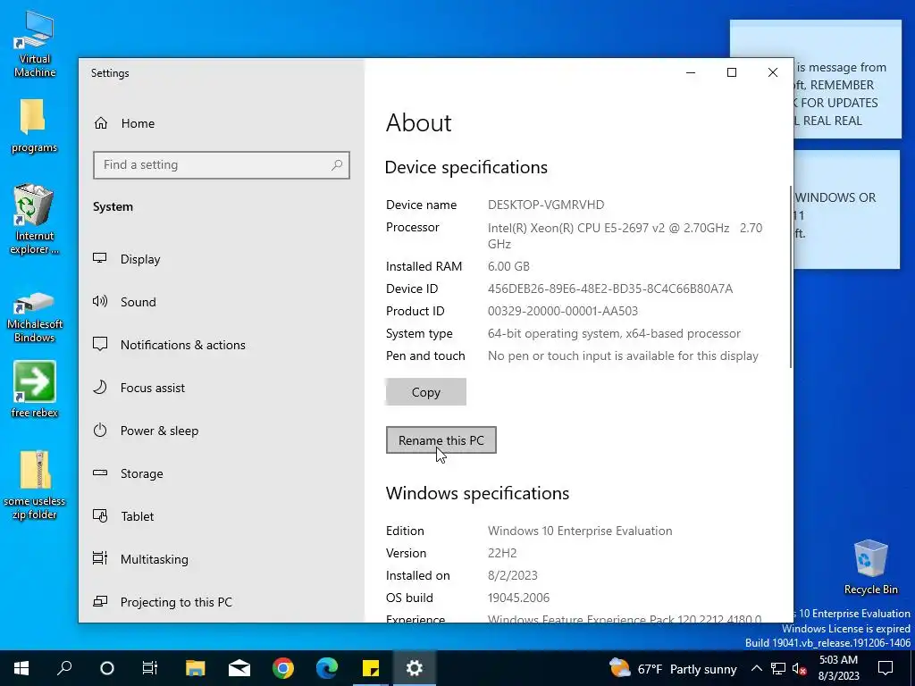Open weather widget showing 67°F Partly sunny

point(673,668)
